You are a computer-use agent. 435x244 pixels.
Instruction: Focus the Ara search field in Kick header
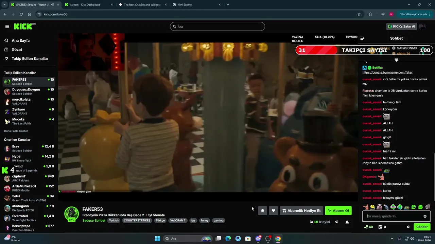(217, 26)
